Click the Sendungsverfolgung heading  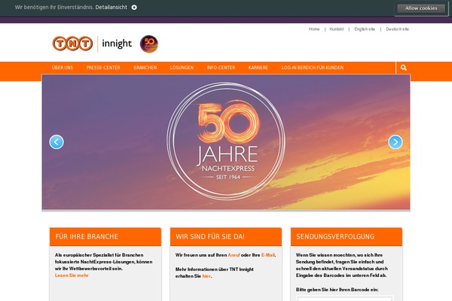335,236
